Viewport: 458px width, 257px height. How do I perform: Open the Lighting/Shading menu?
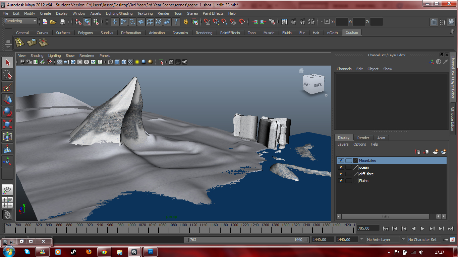tap(119, 13)
